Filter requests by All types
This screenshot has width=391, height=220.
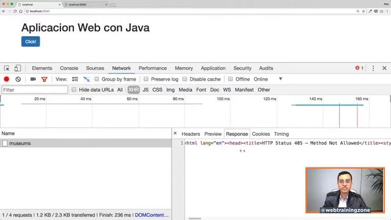(120, 90)
